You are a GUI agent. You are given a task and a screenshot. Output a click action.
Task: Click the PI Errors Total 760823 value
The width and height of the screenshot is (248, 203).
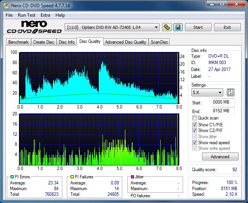(x=52, y=194)
